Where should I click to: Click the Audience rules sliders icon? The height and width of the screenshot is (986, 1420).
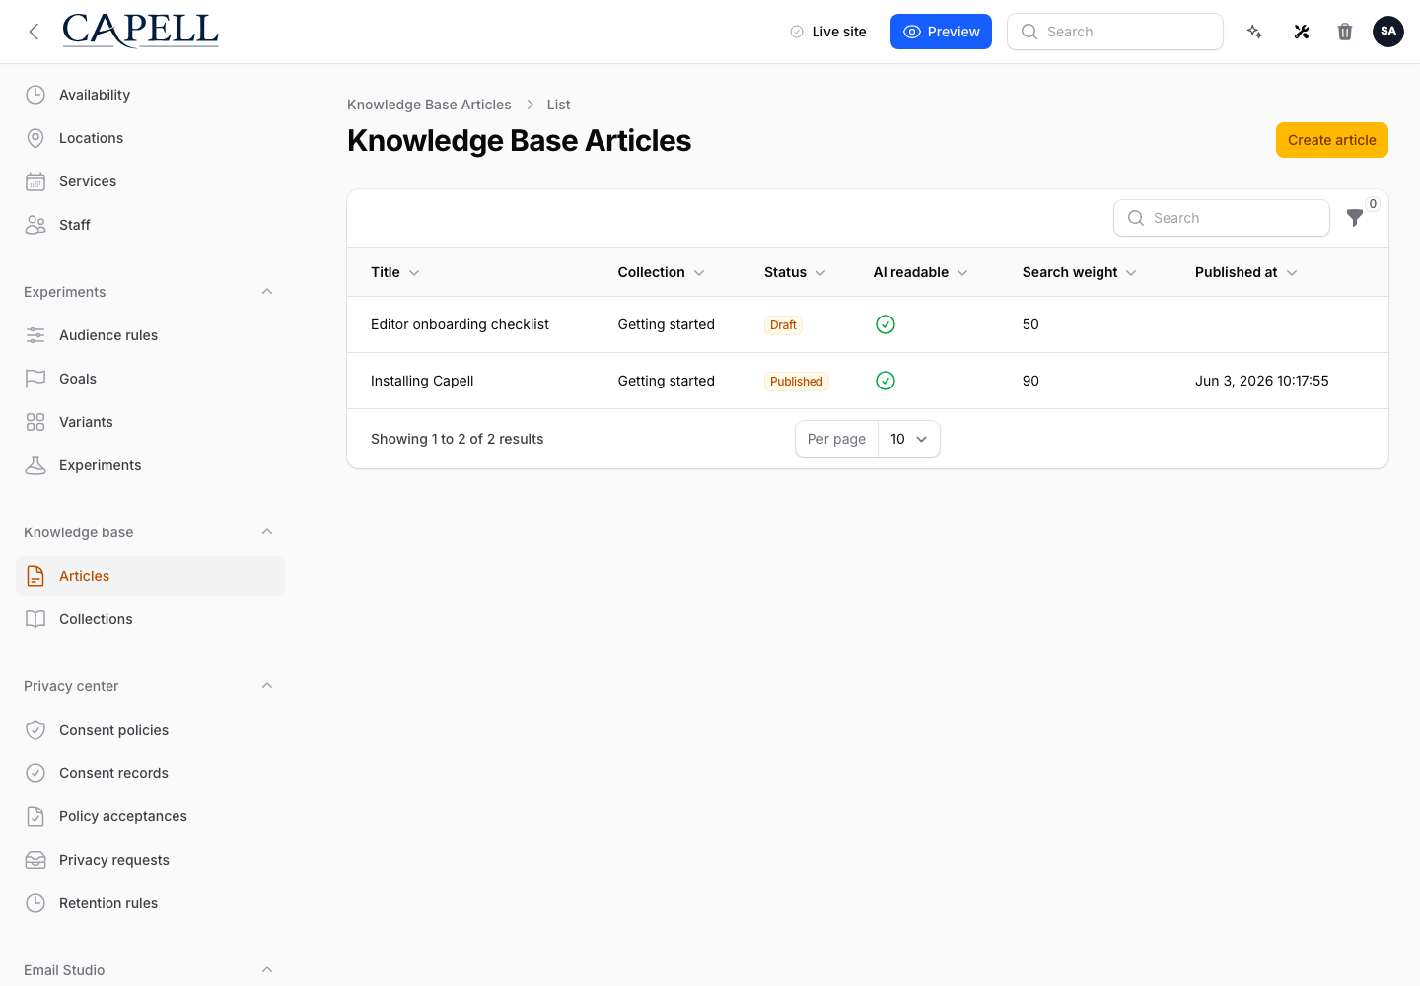pos(35,335)
